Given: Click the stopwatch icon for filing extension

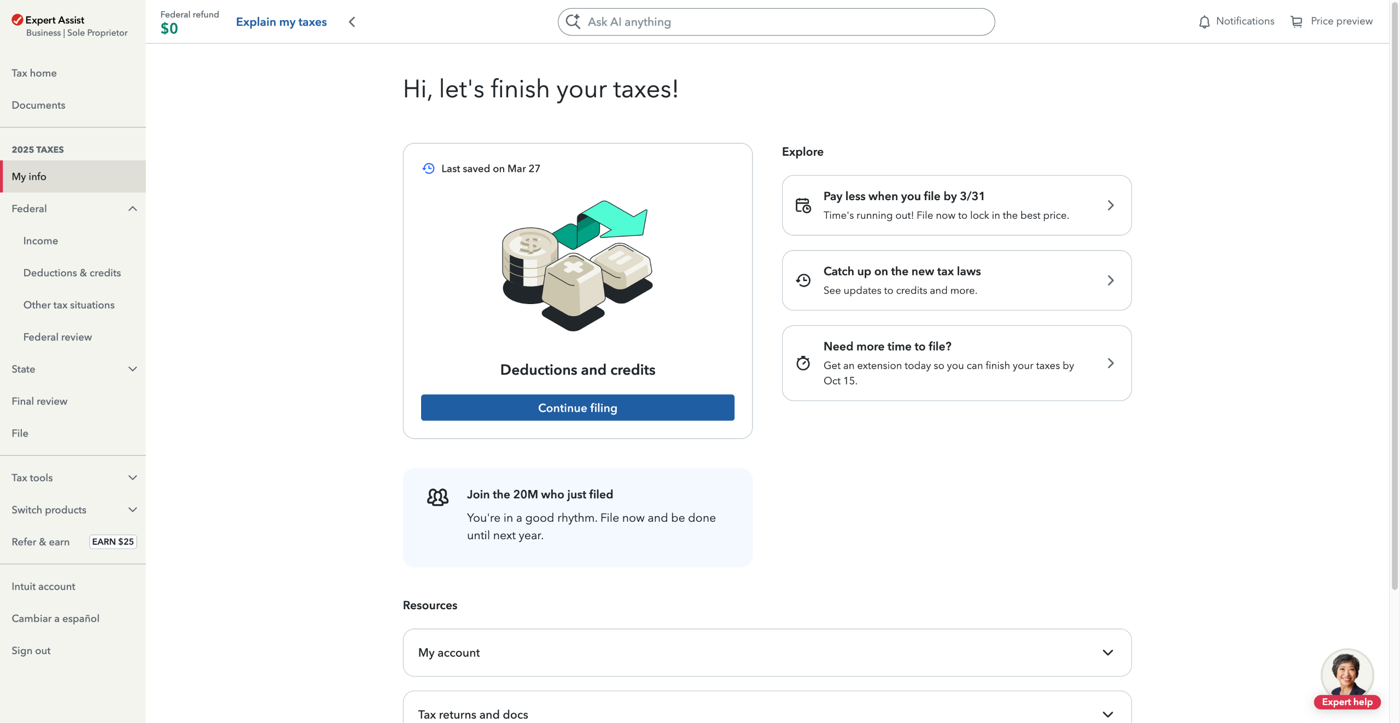Looking at the screenshot, I should point(803,363).
